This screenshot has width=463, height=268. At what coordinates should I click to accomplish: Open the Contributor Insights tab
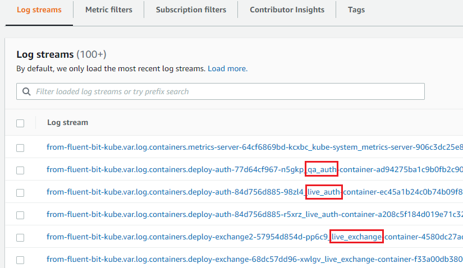[x=287, y=10]
